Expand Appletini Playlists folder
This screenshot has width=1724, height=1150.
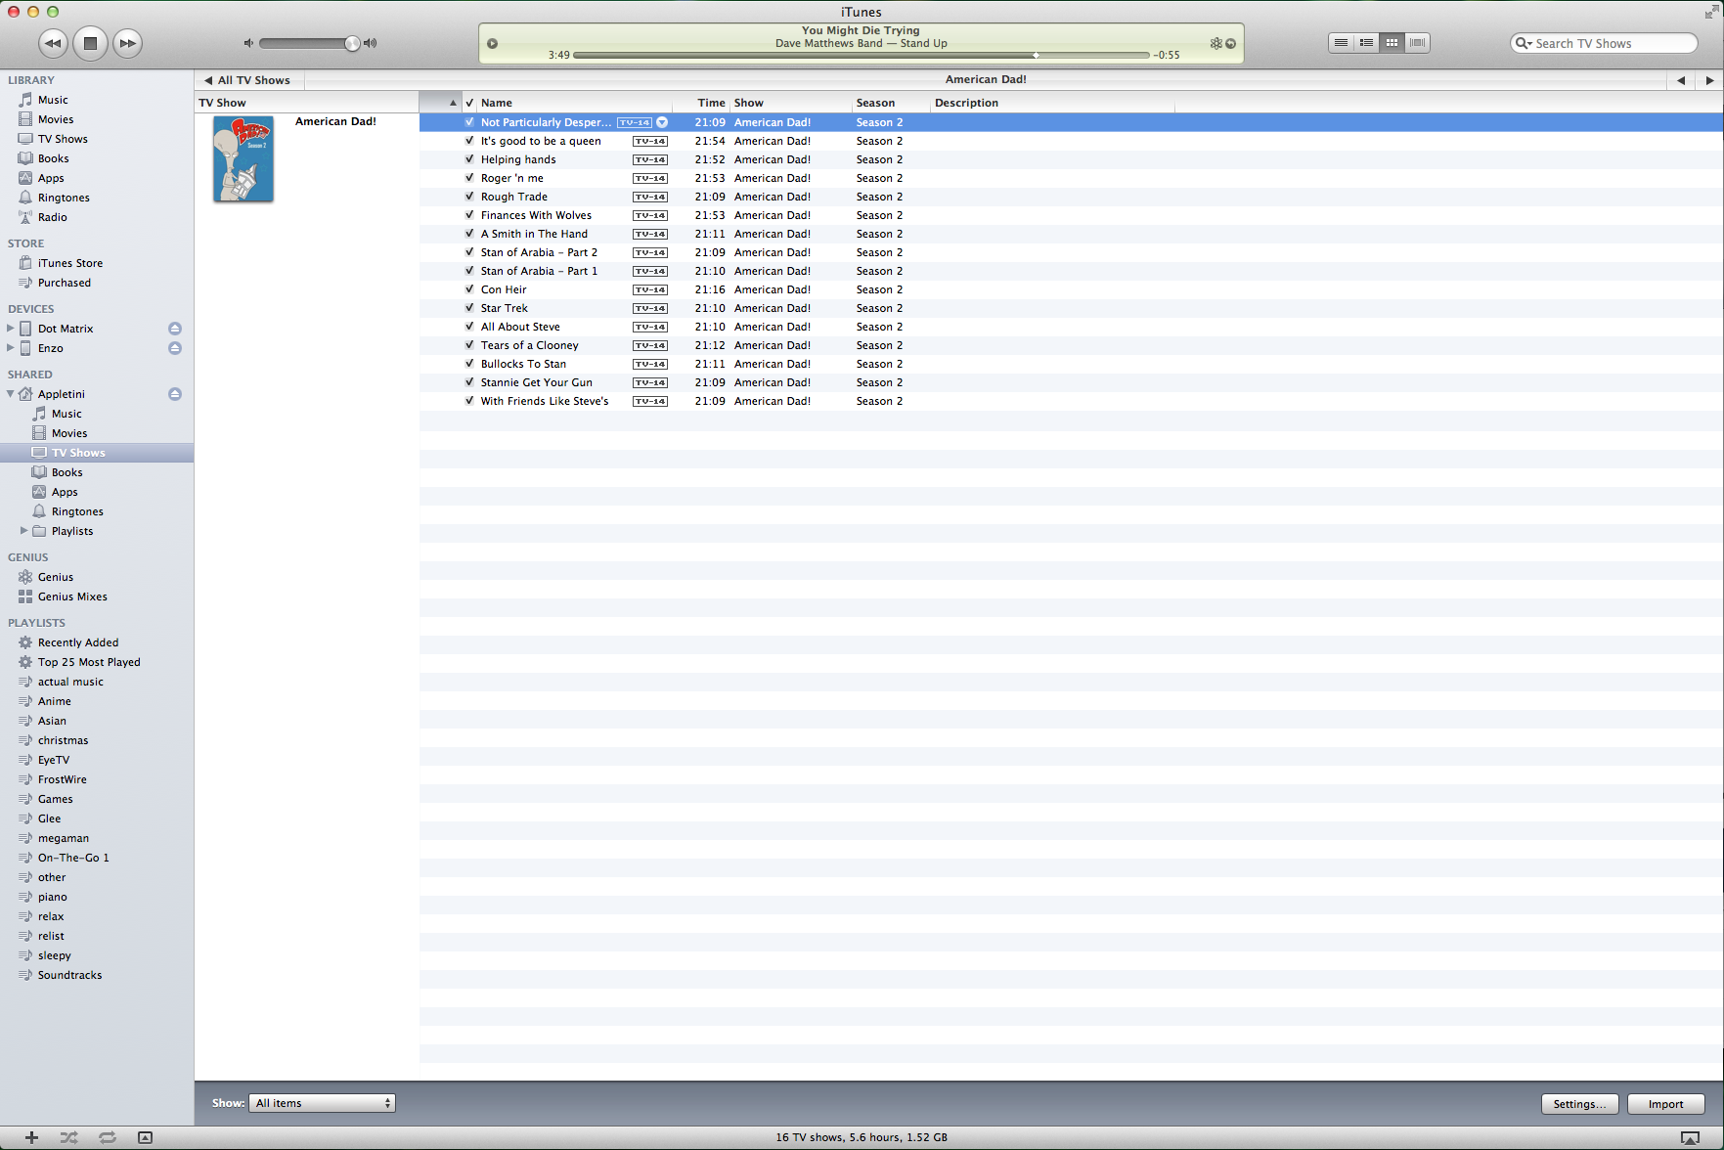click(x=23, y=531)
